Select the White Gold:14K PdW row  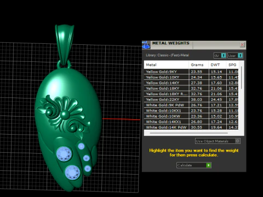(x=191, y=128)
